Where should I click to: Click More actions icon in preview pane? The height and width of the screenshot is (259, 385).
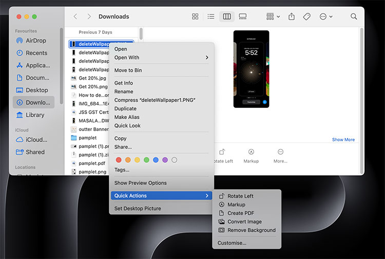click(280, 152)
